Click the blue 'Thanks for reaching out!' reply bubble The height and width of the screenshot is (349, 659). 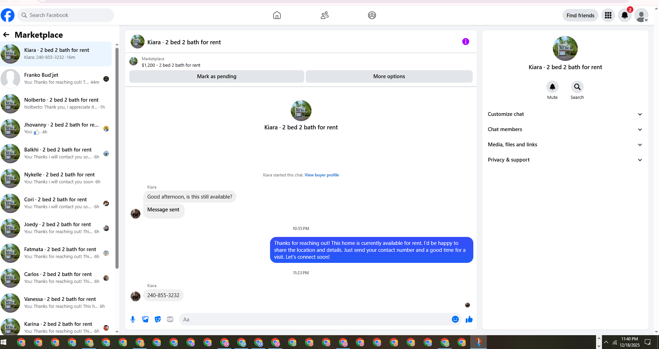point(372,250)
